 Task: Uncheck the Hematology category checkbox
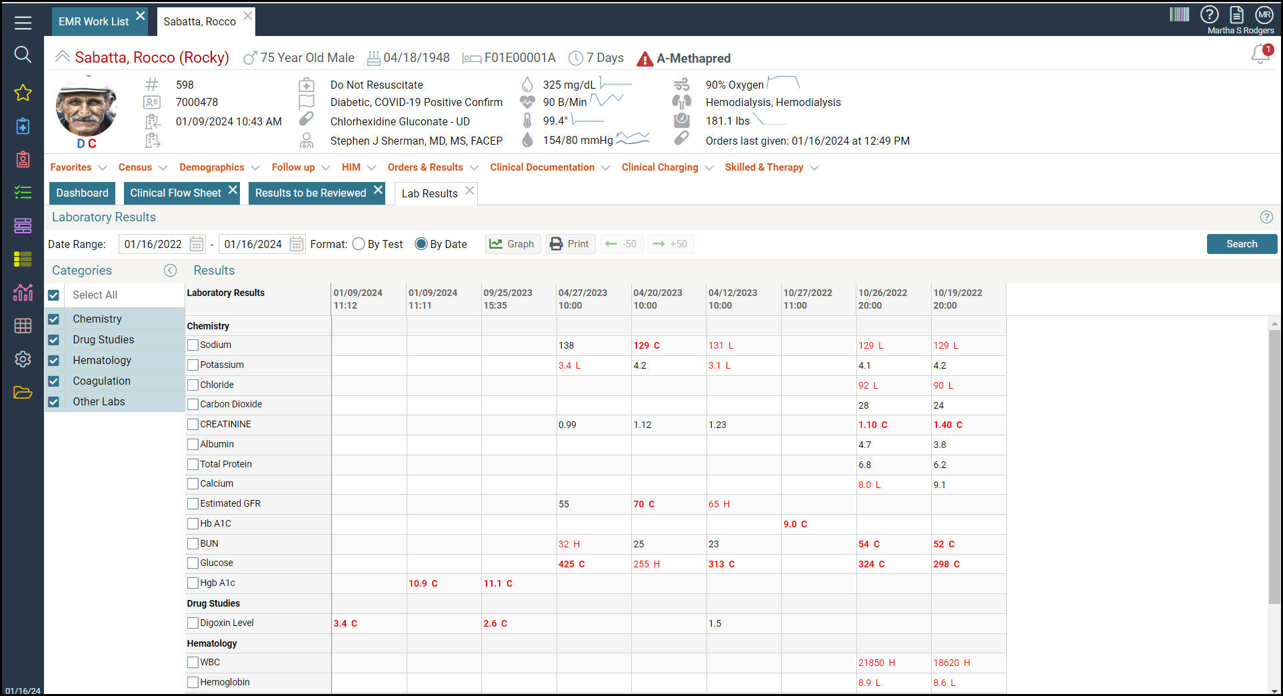53,360
